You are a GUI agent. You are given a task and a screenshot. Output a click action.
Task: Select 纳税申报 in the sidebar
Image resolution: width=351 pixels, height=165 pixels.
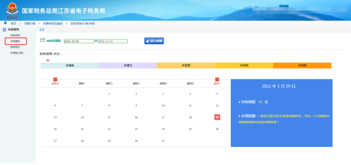click(x=15, y=35)
